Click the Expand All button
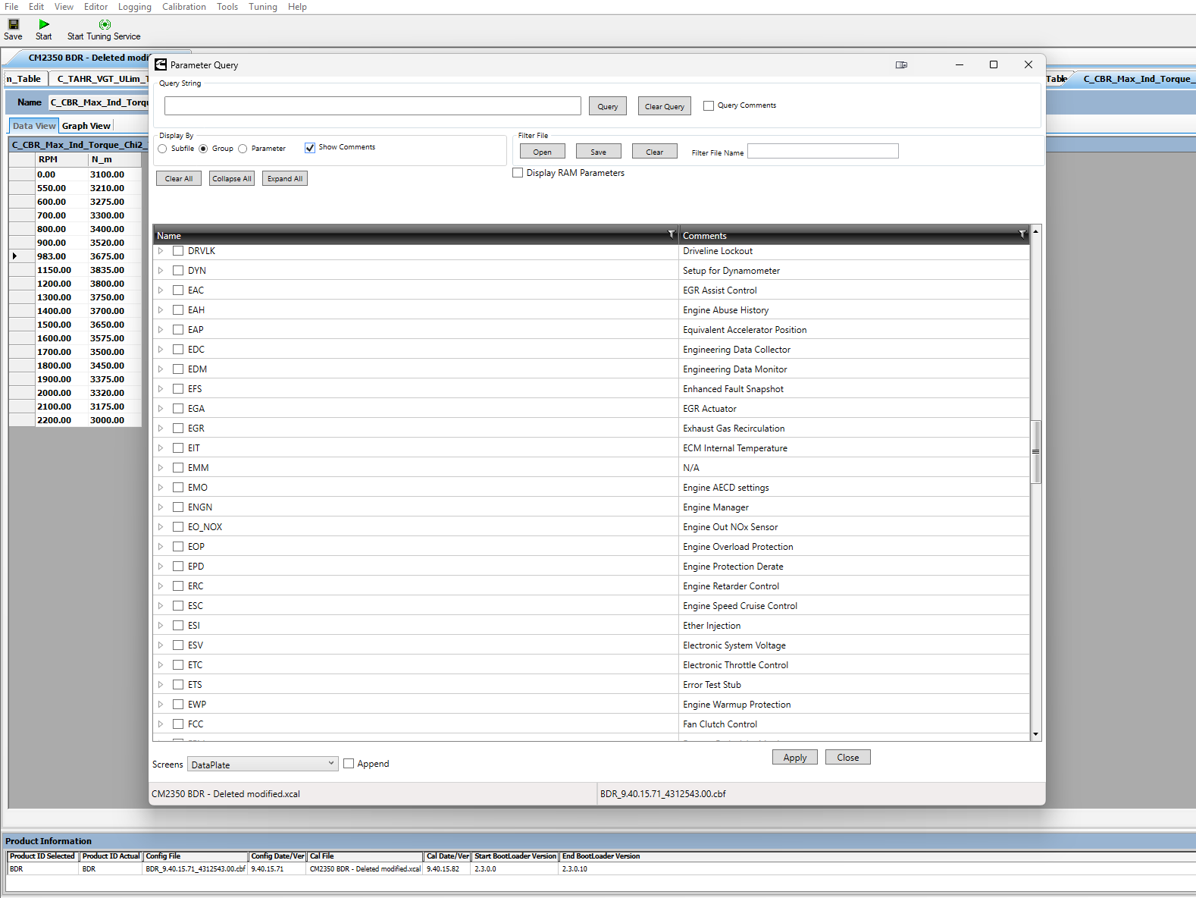The width and height of the screenshot is (1196, 898). (285, 179)
